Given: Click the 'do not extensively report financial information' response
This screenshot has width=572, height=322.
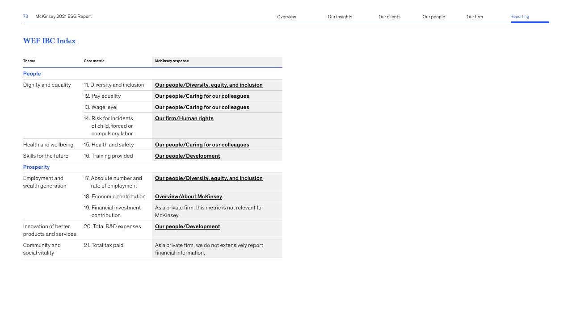Looking at the screenshot, I should 209,249.
